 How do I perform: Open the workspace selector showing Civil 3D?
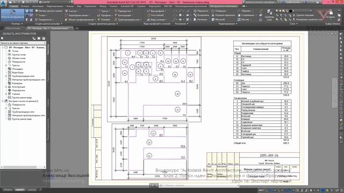coord(55,2)
